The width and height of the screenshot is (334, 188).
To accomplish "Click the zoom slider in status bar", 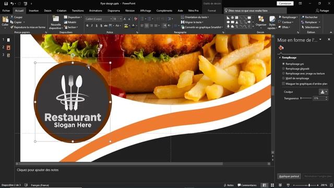I will coord(306,185).
